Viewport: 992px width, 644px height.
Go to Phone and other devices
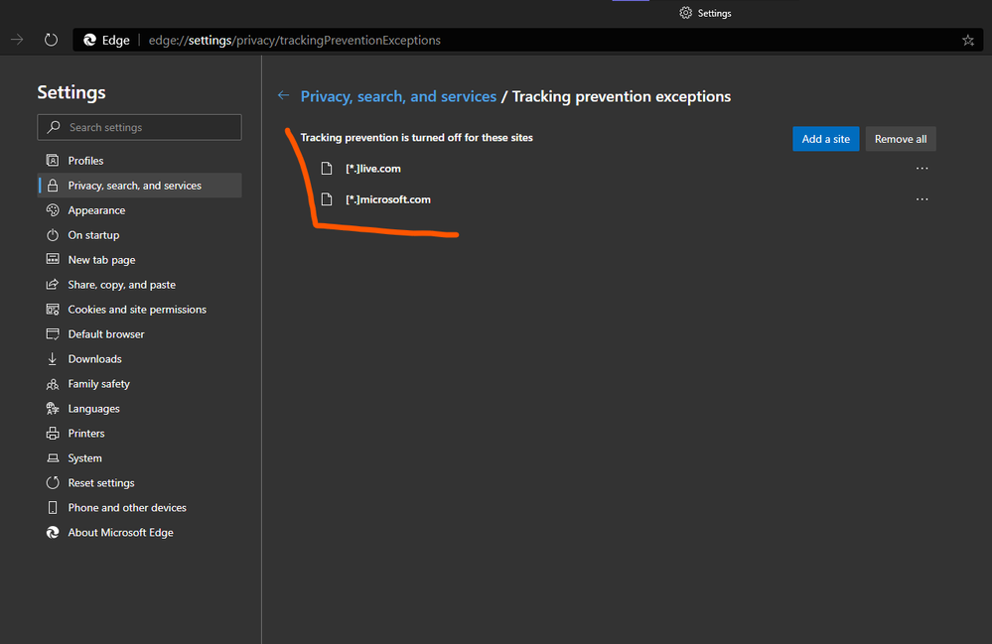click(139, 507)
